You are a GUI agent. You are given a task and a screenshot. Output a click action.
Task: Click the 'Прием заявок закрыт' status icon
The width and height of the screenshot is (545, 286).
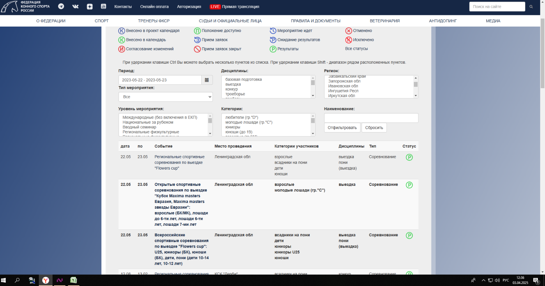(x=197, y=49)
